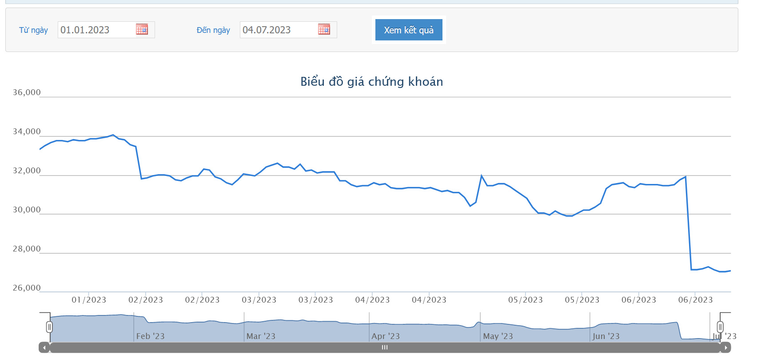This screenshot has width=757, height=359.
Task: Click the Apr '23 navigator marker
Action: tap(386, 336)
